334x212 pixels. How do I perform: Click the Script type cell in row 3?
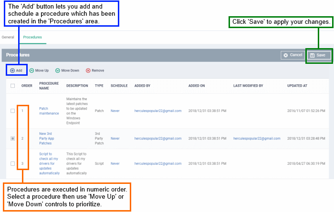(99, 163)
